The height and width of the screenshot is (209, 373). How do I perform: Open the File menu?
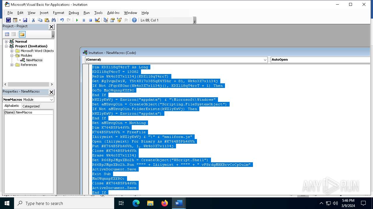[x=10, y=13]
